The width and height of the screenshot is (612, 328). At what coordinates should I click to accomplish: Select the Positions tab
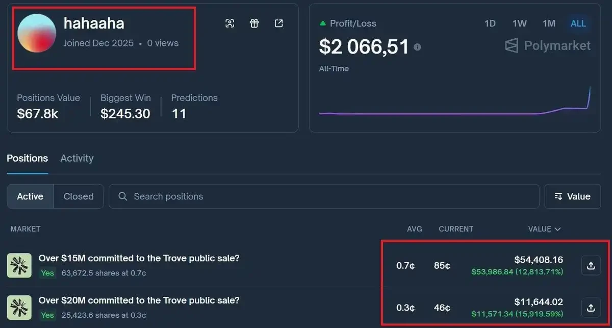[x=27, y=158]
